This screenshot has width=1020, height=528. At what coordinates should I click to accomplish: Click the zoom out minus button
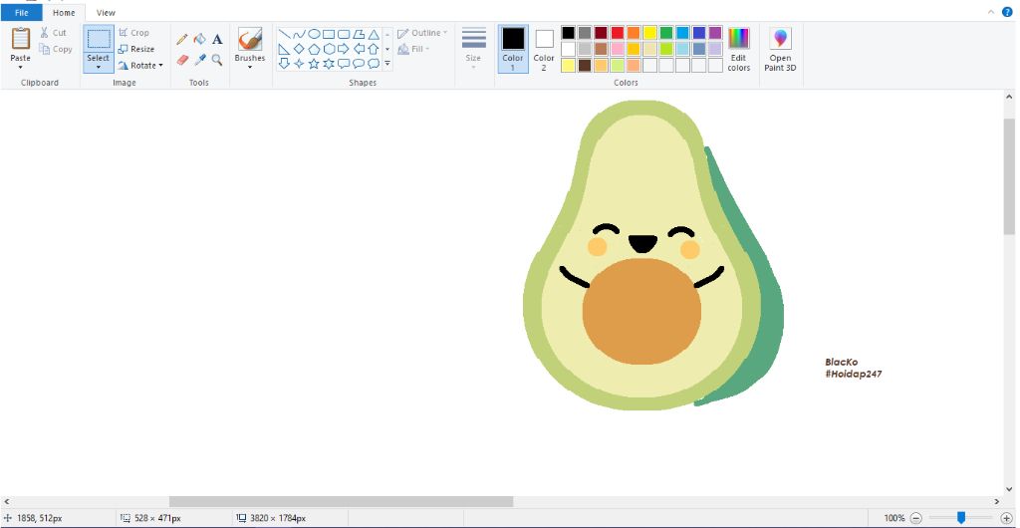(x=915, y=518)
